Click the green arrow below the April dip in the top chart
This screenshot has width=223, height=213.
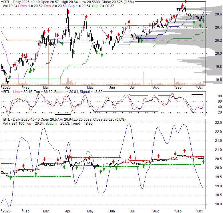click(73, 52)
